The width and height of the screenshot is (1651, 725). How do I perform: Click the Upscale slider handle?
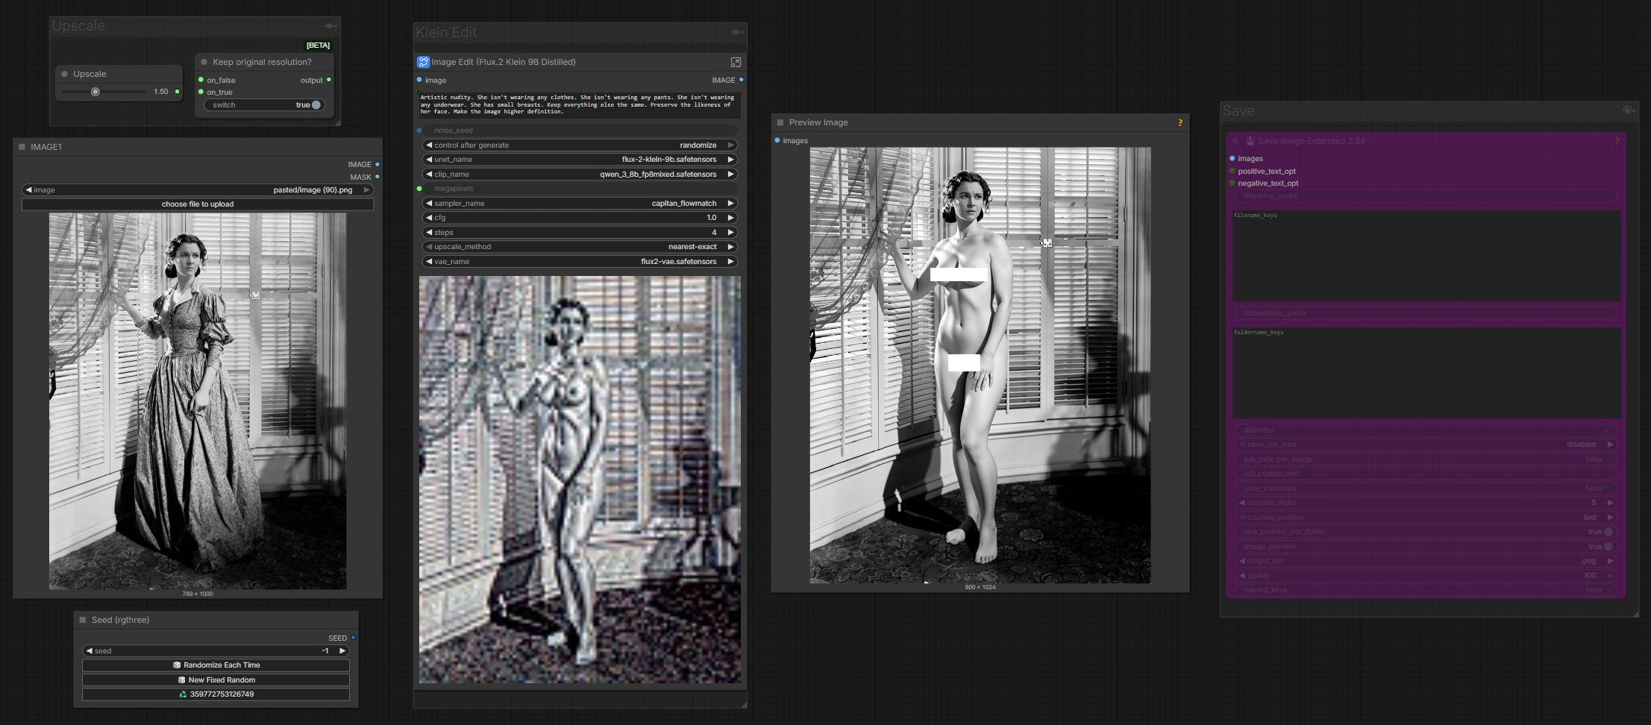(95, 92)
